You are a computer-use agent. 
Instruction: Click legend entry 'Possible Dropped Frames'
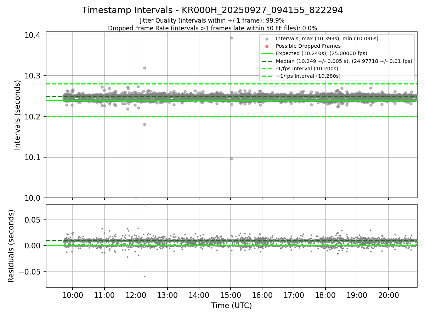(308, 46)
